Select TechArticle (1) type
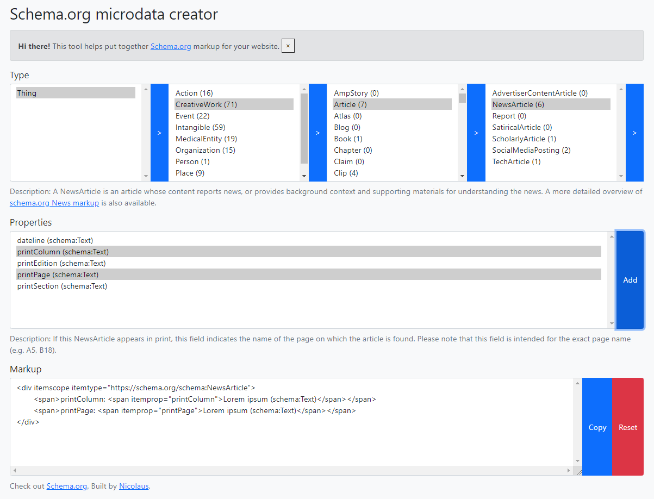This screenshot has width=654, height=499. [551, 161]
